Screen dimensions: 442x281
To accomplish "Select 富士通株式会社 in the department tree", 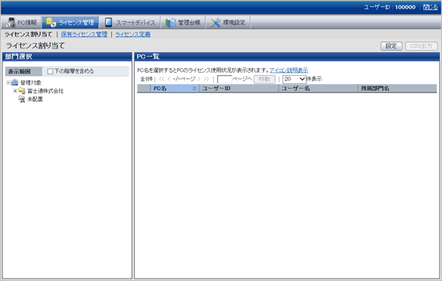I will [45, 91].
